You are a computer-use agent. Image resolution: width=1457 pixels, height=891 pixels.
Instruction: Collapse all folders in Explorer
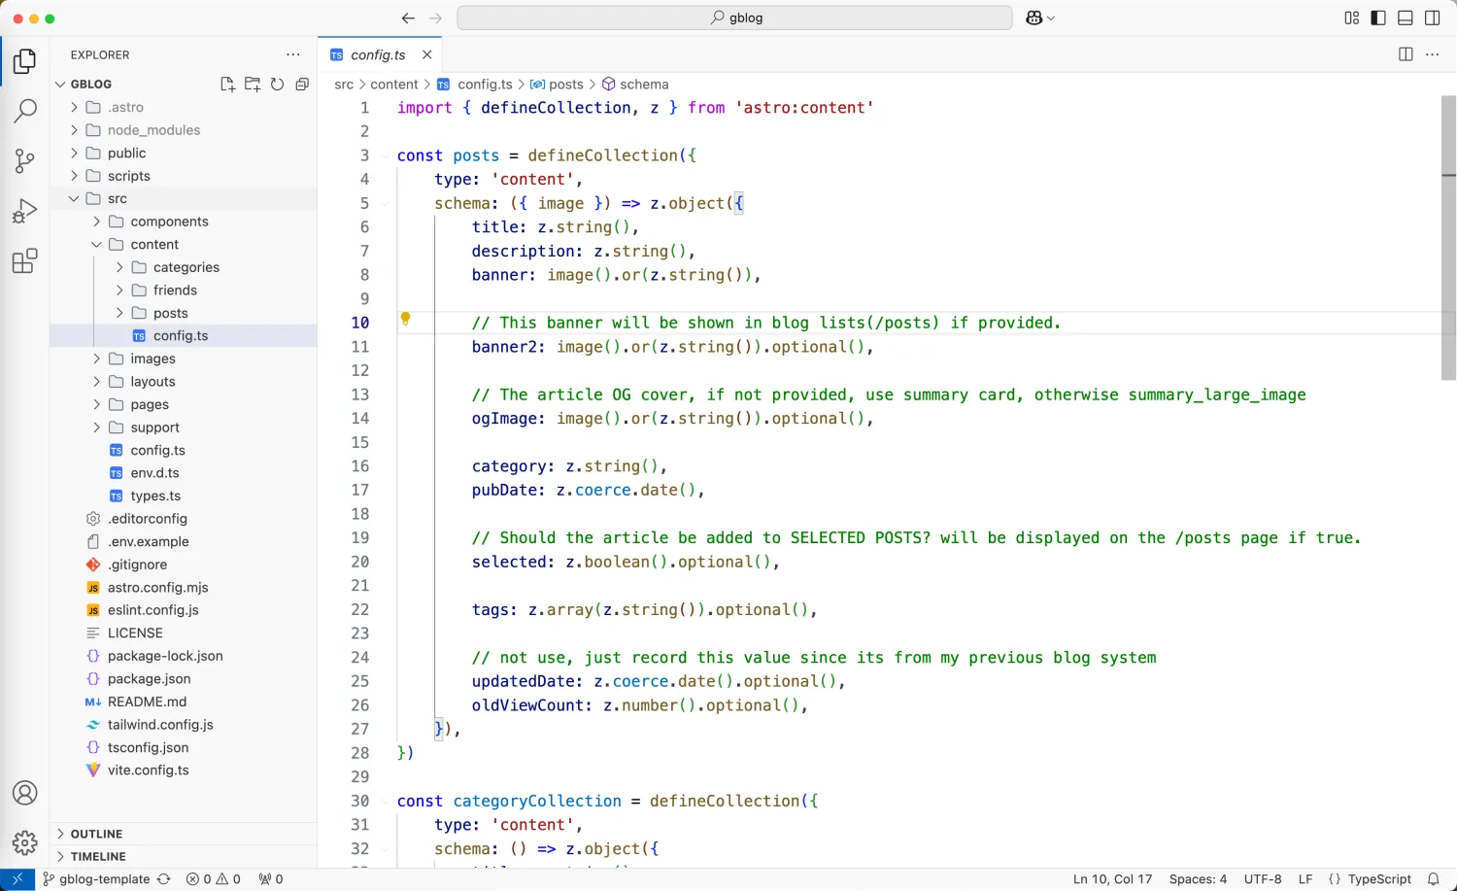(x=302, y=85)
